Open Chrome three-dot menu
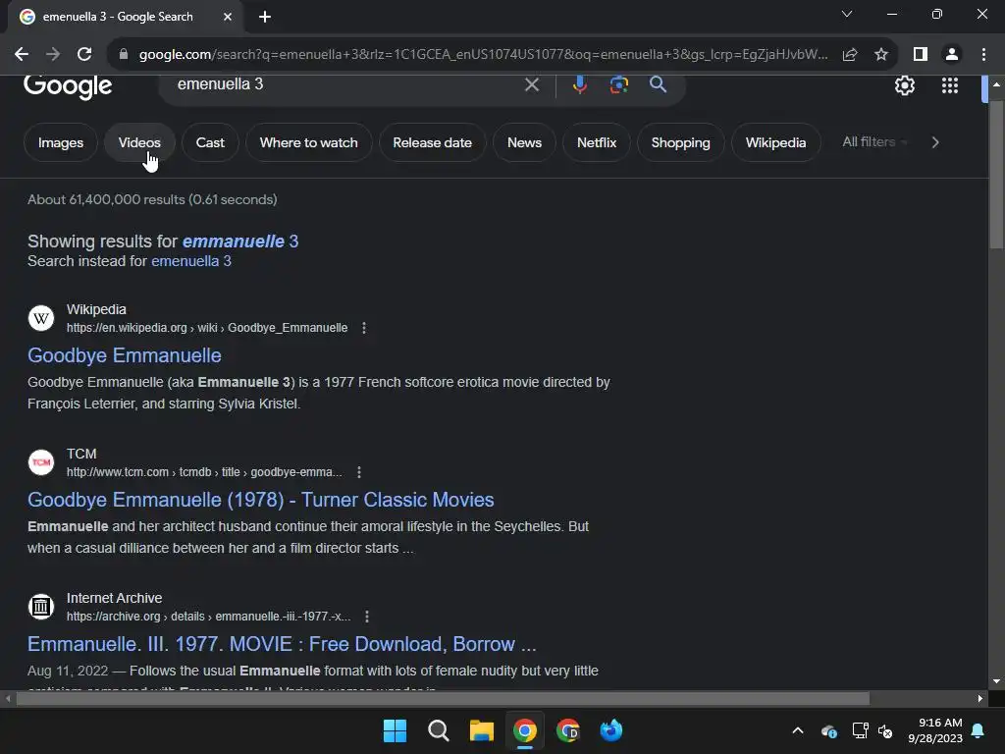1005x754 pixels. (x=983, y=55)
